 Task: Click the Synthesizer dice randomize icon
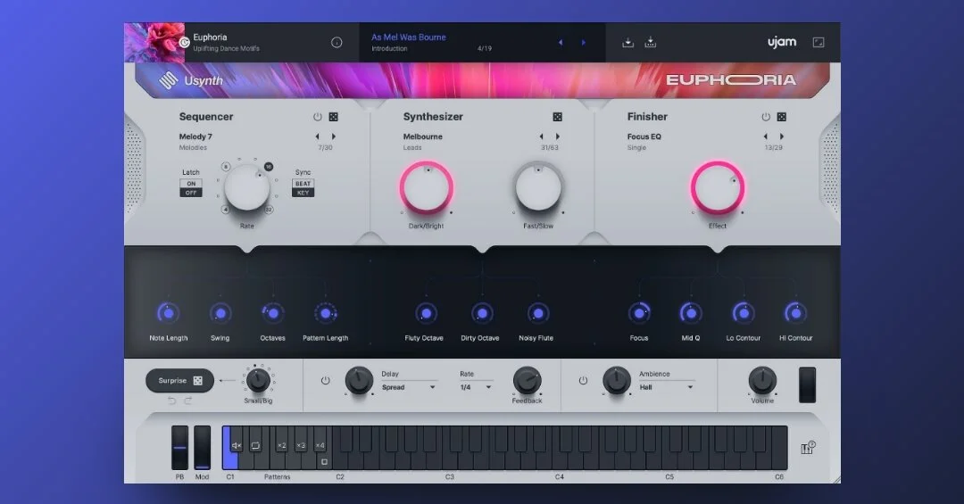click(557, 117)
